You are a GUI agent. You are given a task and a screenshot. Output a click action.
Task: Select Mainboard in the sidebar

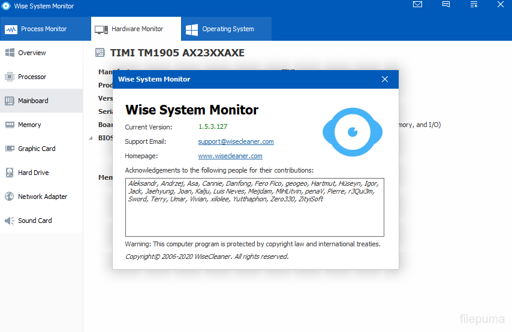pyautogui.click(x=33, y=101)
